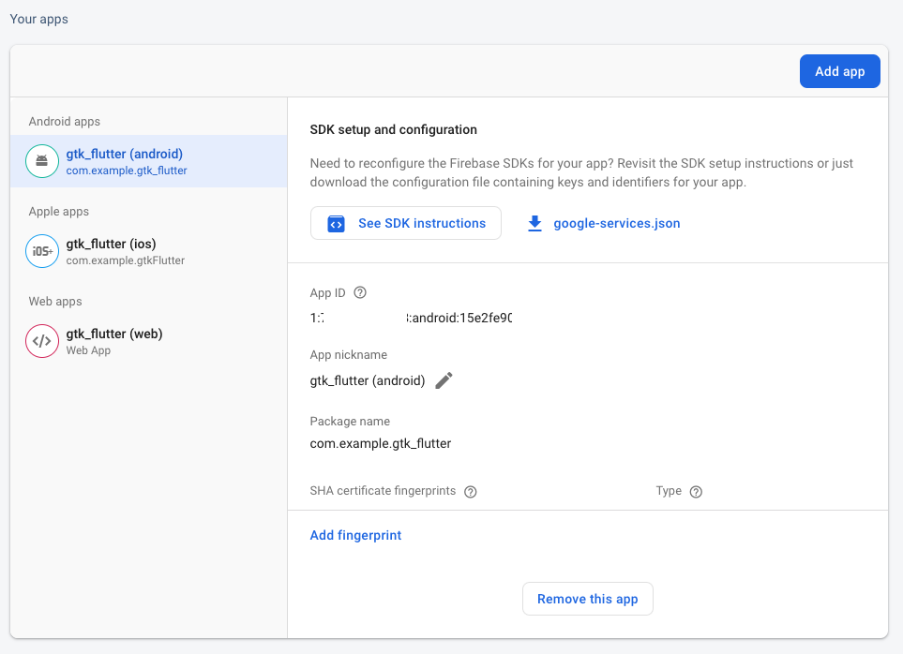Click the pencil icon to edit app nickname
This screenshot has height=654, width=903.
point(443,380)
